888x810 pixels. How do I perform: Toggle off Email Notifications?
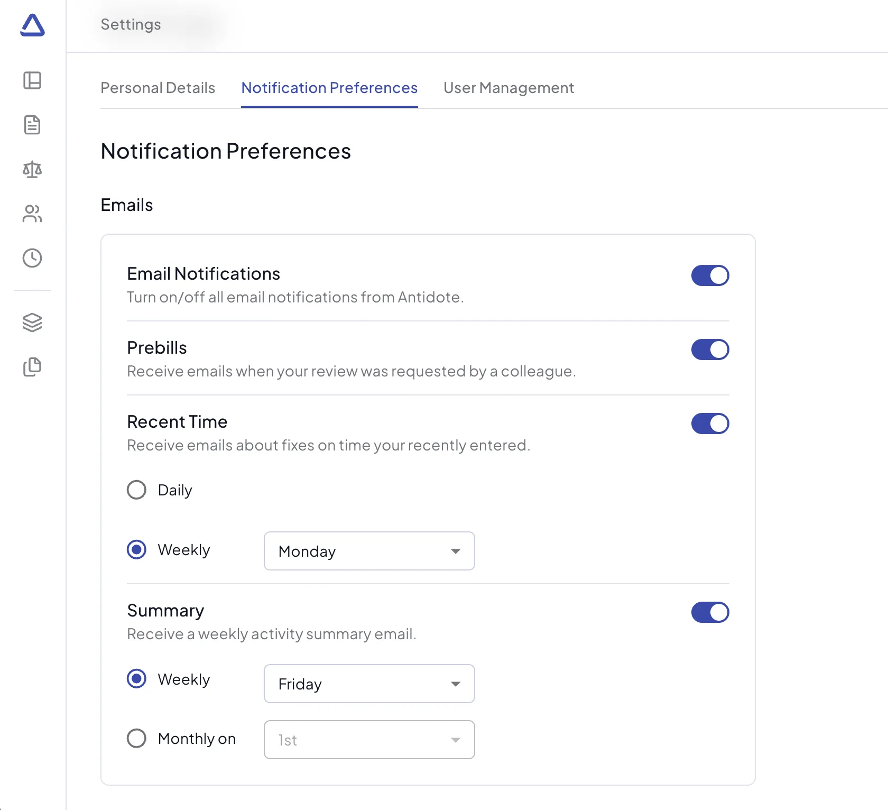point(710,275)
